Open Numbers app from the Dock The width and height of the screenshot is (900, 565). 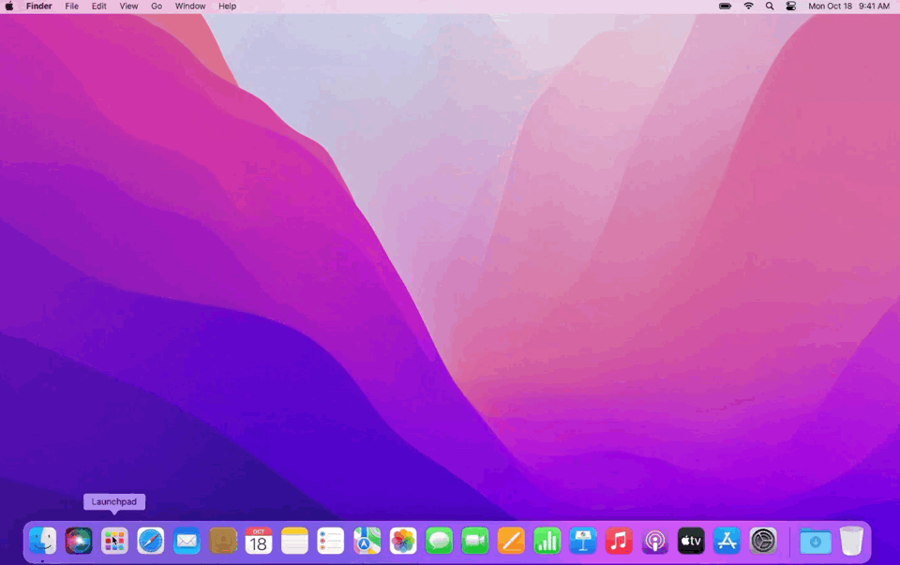point(547,541)
